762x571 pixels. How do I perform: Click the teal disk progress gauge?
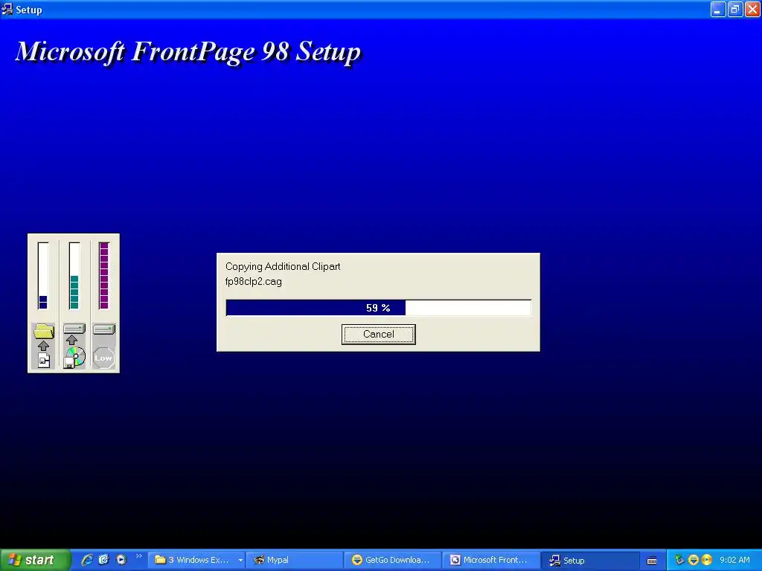coord(74,276)
